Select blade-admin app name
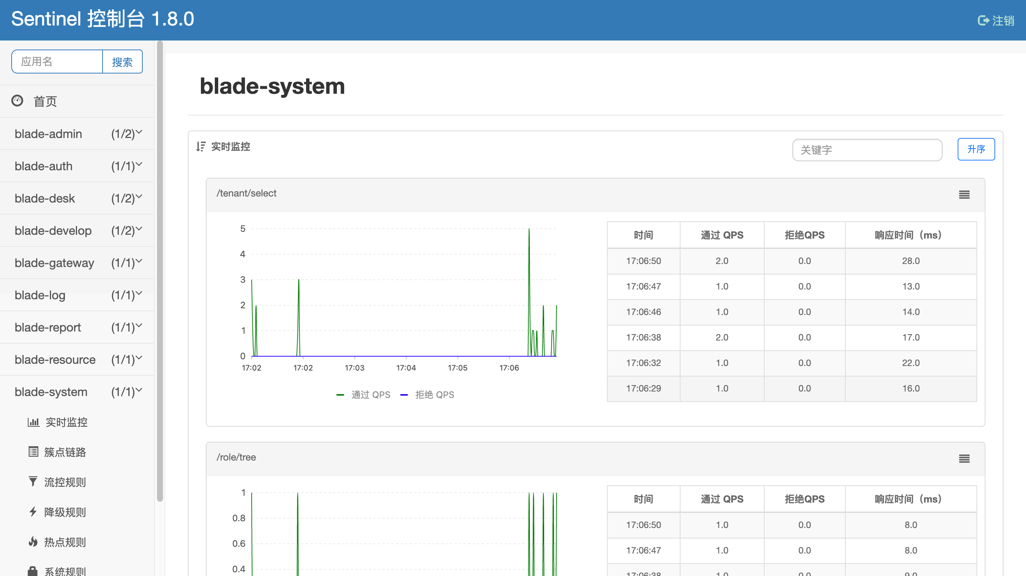Image resolution: width=1026 pixels, height=576 pixels. tap(48, 133)
